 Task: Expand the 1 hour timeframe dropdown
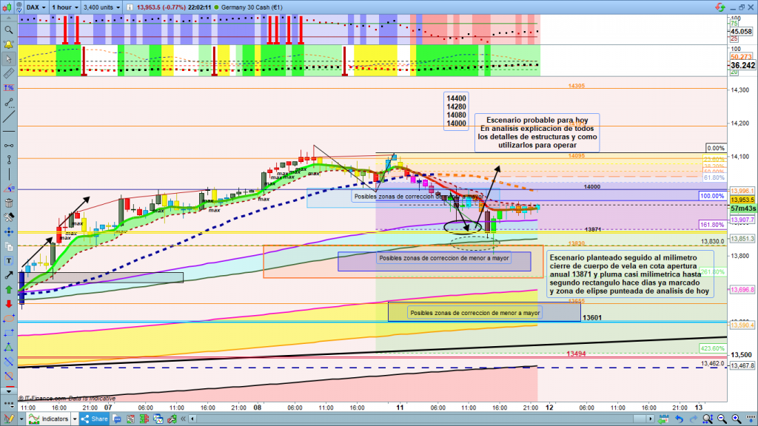pyautogui.click(x=65, y=7)
